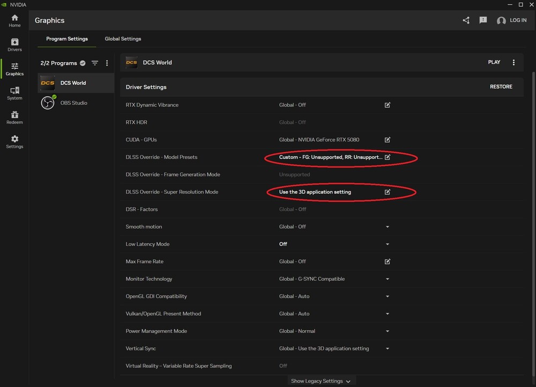Expand Show Legacy Settings

tap(321, 381)
